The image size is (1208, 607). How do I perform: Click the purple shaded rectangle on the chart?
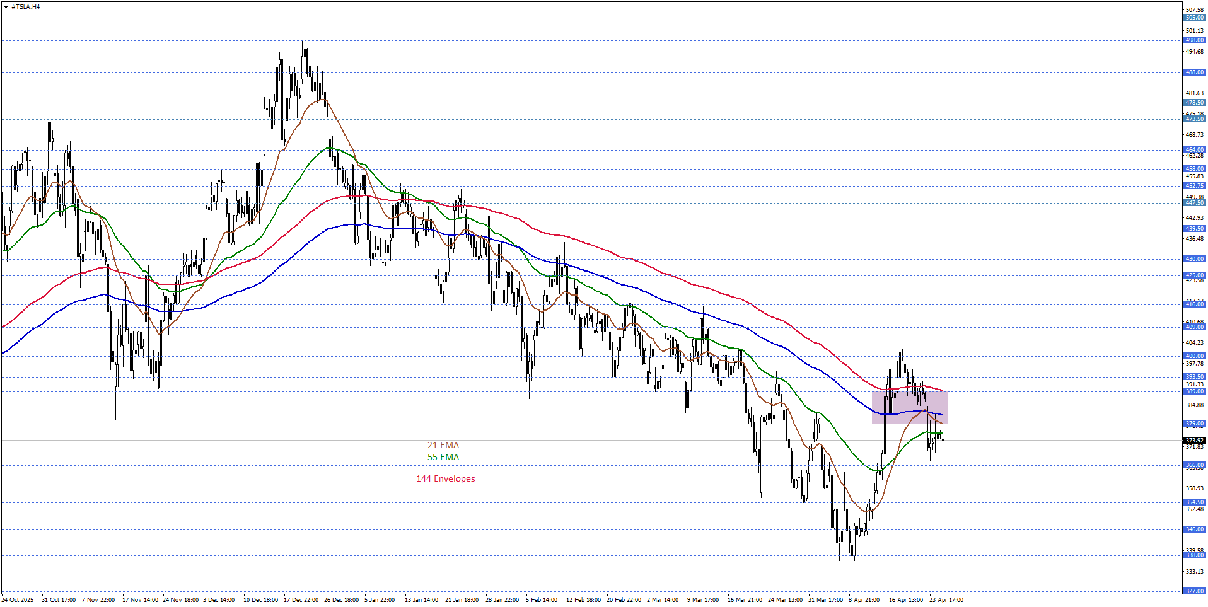coord(909,407)
